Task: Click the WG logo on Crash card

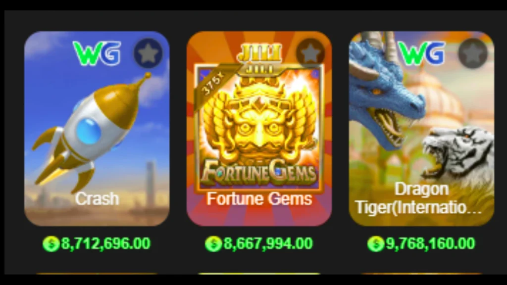Action: tap(97, 53)
